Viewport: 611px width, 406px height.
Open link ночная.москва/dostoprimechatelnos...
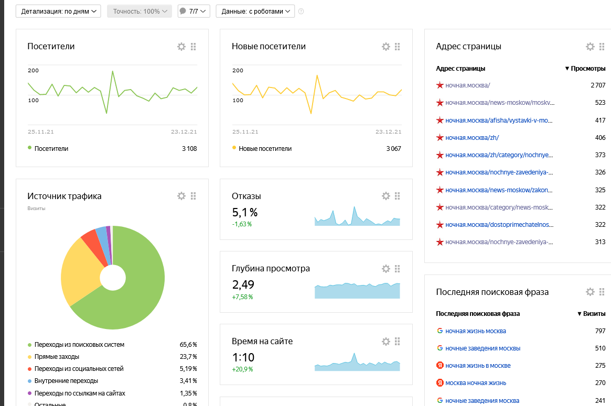[x=500, y=225]
